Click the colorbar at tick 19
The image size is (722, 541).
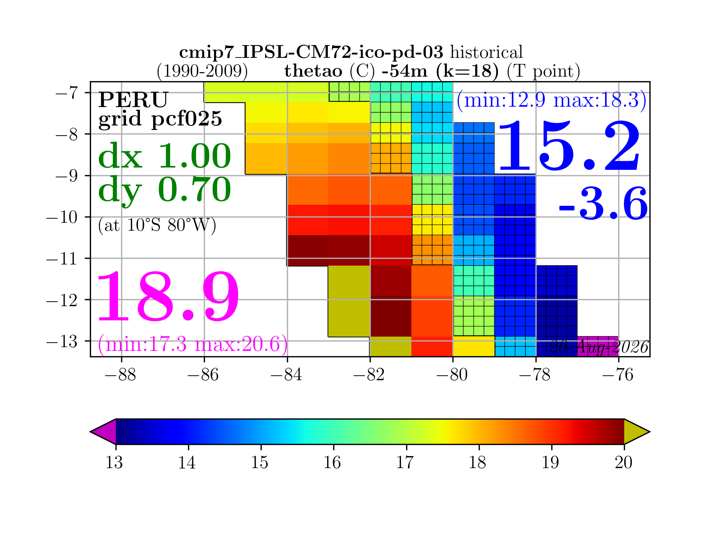tap(552, 432)
